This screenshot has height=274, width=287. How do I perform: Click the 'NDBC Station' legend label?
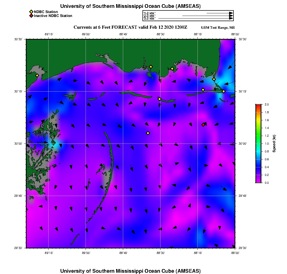coord(46,12)
